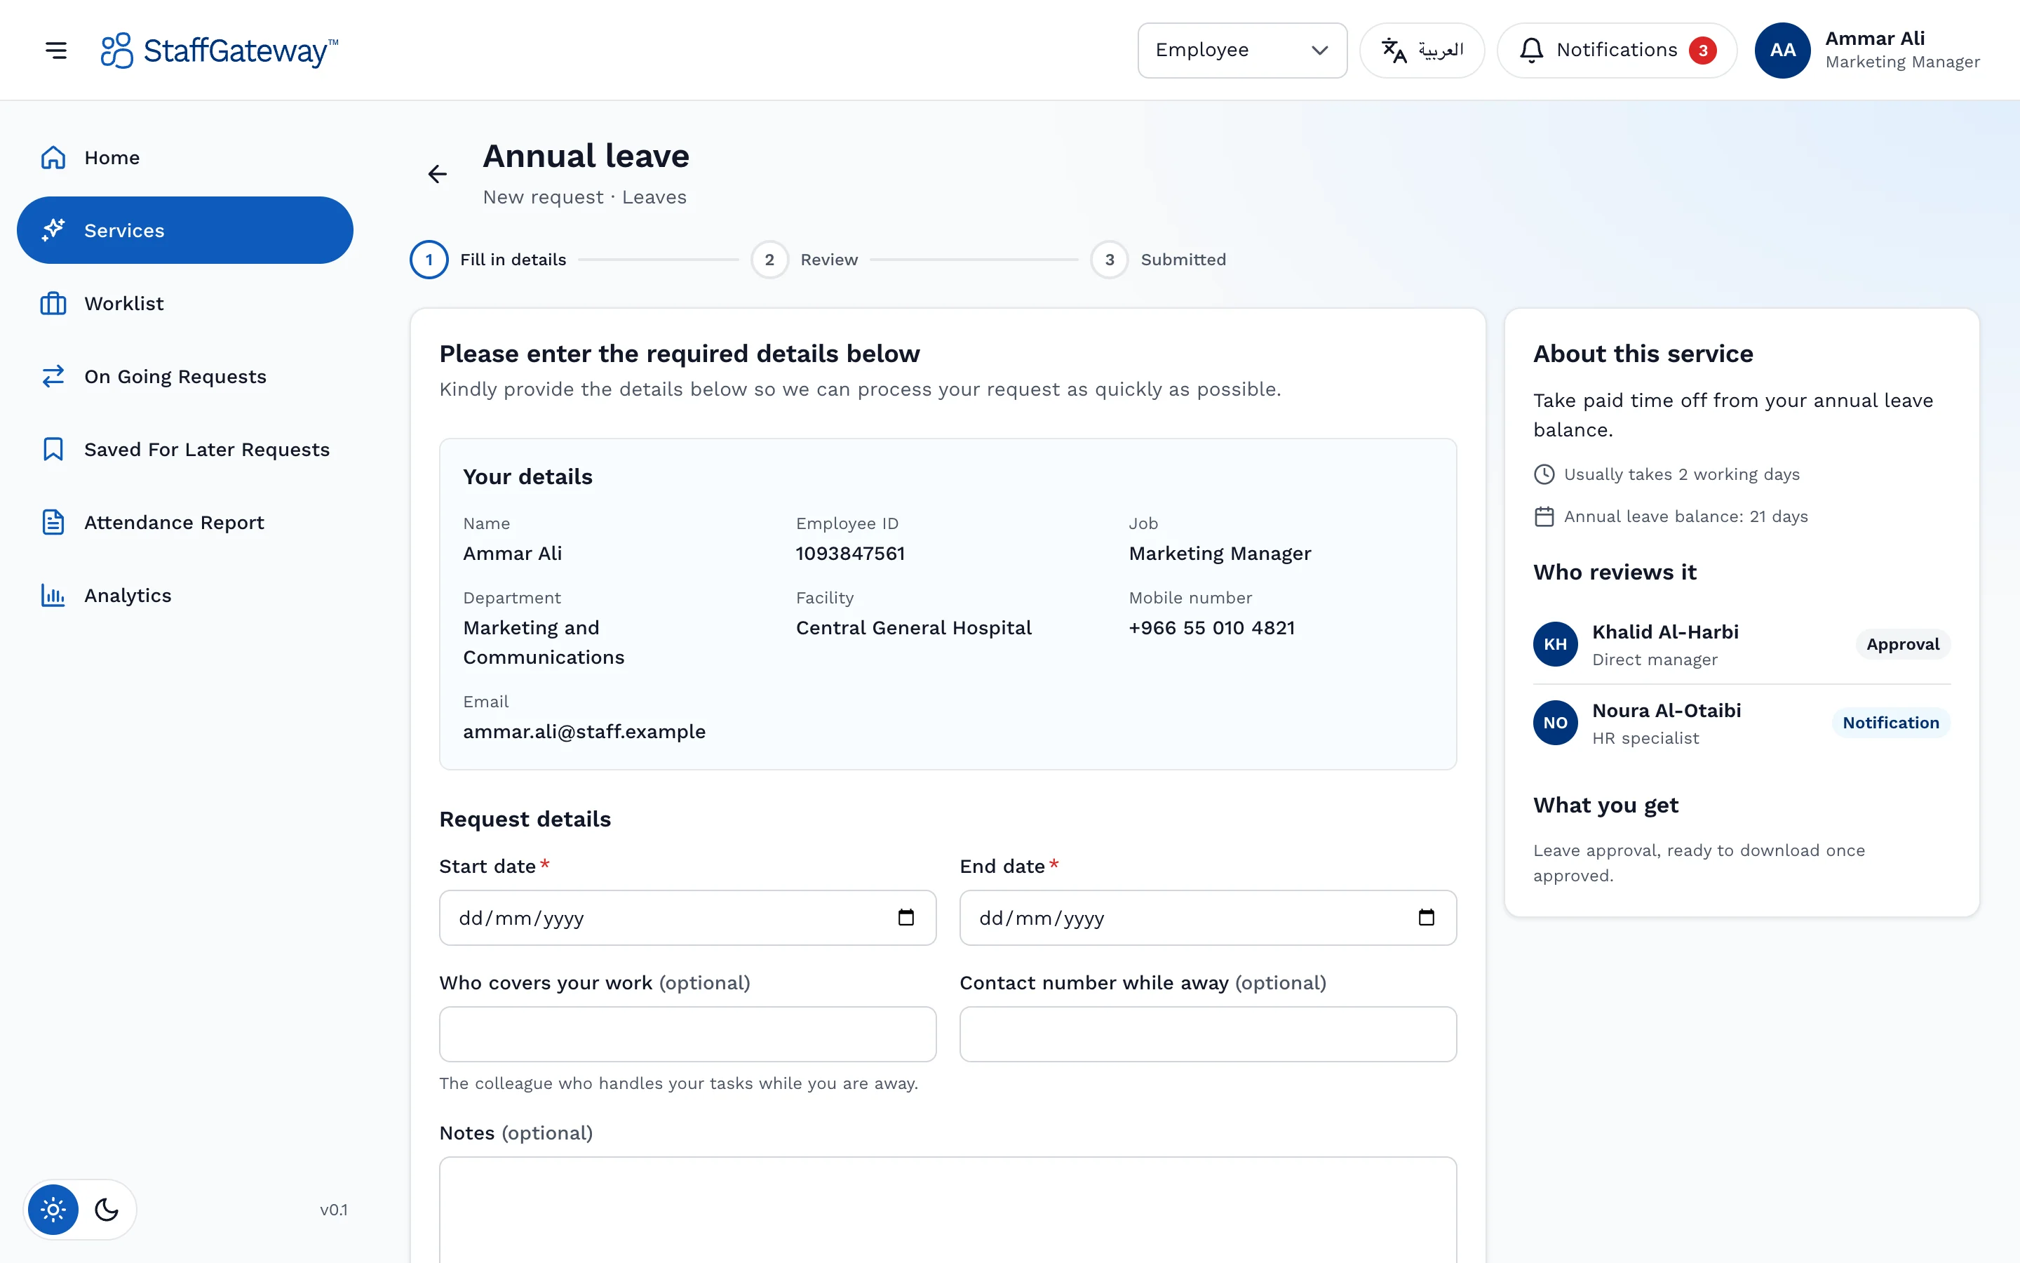Select step 3 Submitted

(x=1158, y=260)
